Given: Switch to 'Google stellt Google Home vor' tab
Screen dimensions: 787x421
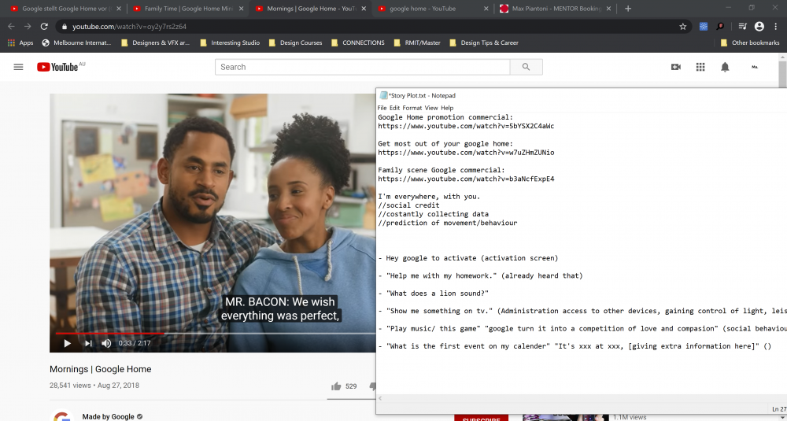Looking at the screenshot, I should point(65,9).
